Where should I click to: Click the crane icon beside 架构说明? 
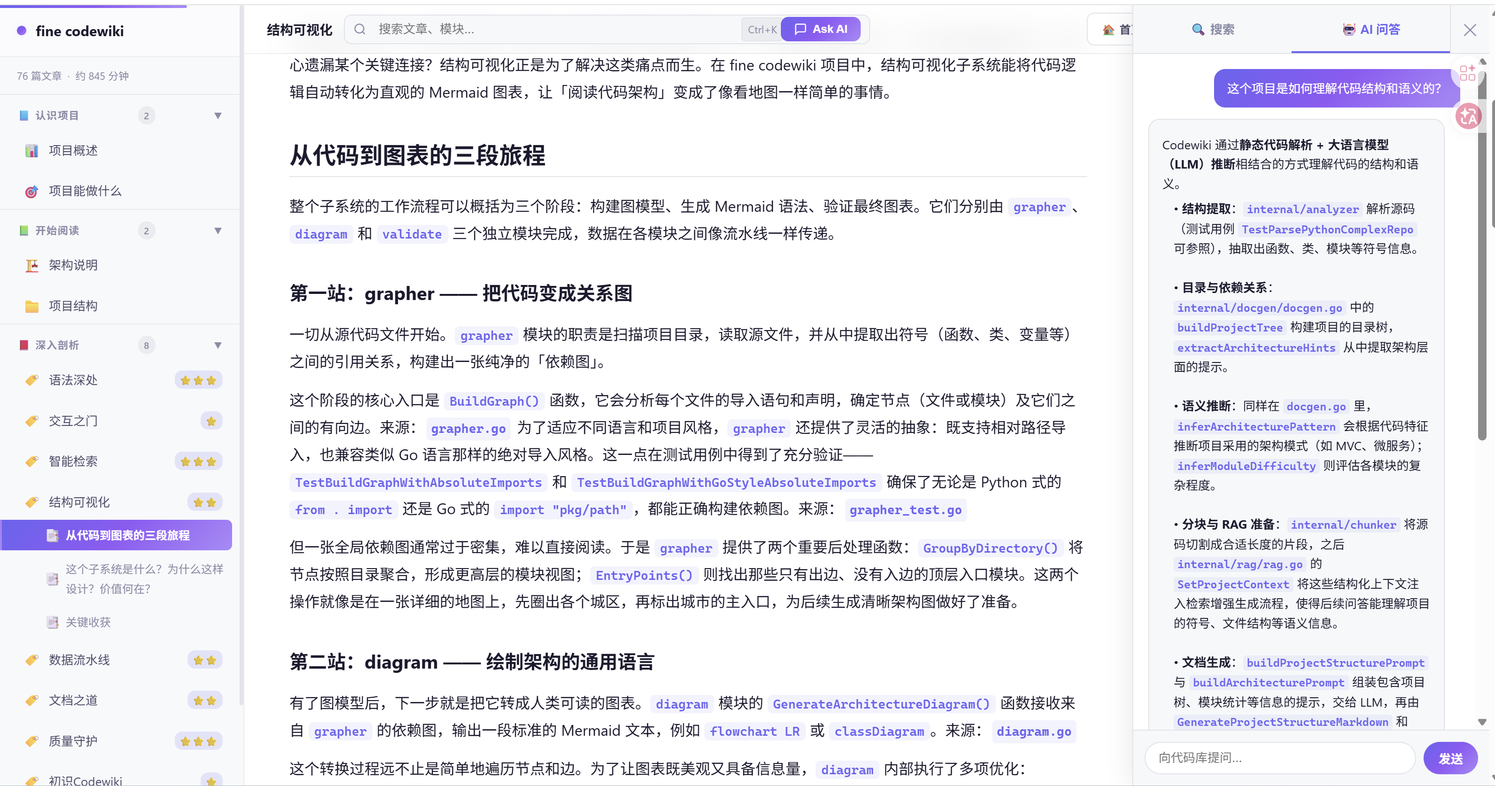point(32,266)
